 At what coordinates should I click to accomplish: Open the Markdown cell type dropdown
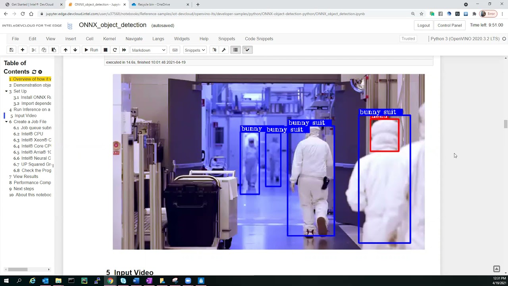click(x=148, y=50)
